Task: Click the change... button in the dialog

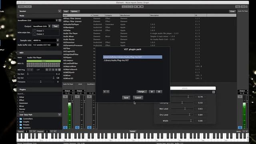Action: [x=142, y=92]
